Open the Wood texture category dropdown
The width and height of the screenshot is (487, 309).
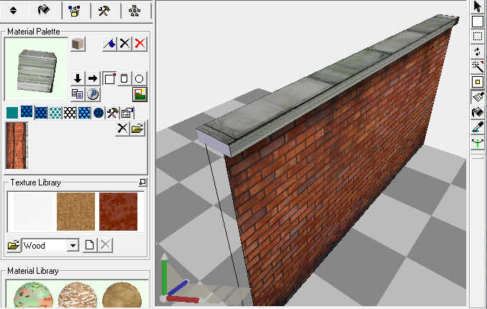(71, 246)
